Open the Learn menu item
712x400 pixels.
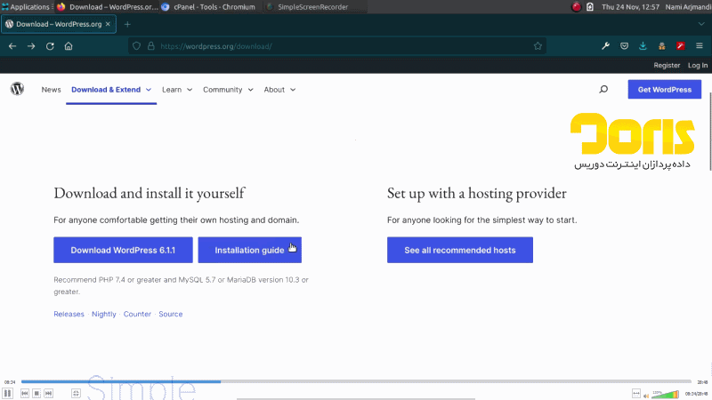tap(172, 90)
